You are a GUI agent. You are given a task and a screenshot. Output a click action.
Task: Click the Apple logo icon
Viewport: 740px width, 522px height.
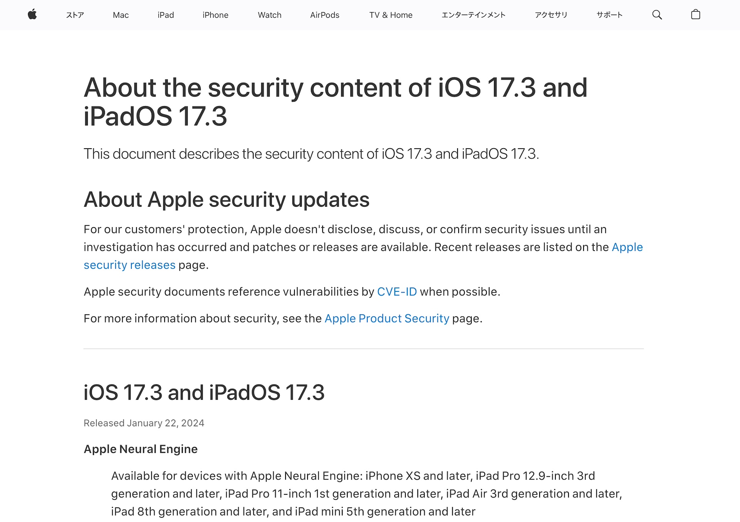[x=32, y=15]
